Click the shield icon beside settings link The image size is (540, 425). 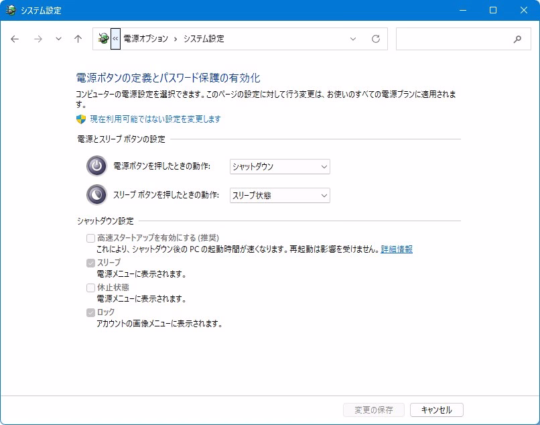(81, 119)
